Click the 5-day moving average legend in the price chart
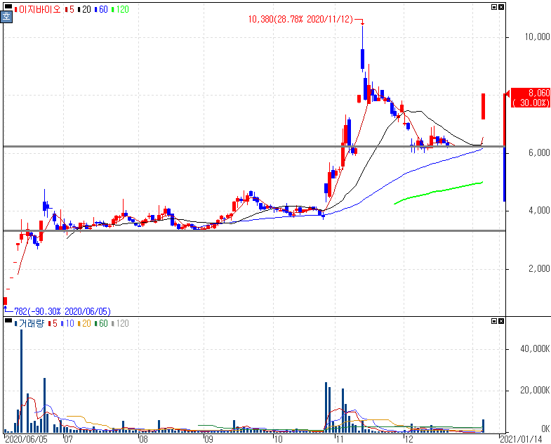Image resolution: width=551 pixels, height=444 pixels. [x=69, y=10]
